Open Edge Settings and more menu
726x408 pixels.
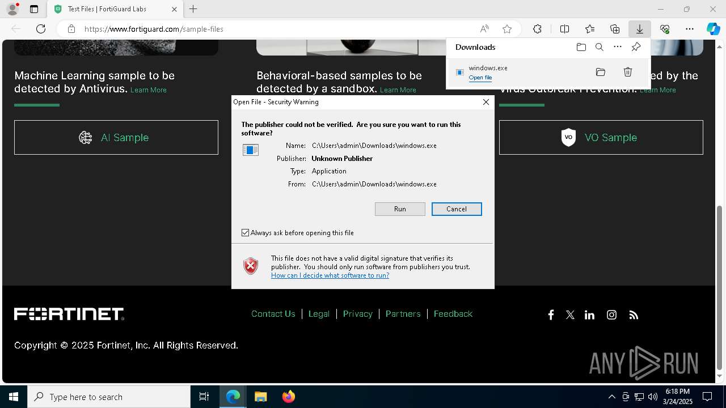click(x=690, y=29)
